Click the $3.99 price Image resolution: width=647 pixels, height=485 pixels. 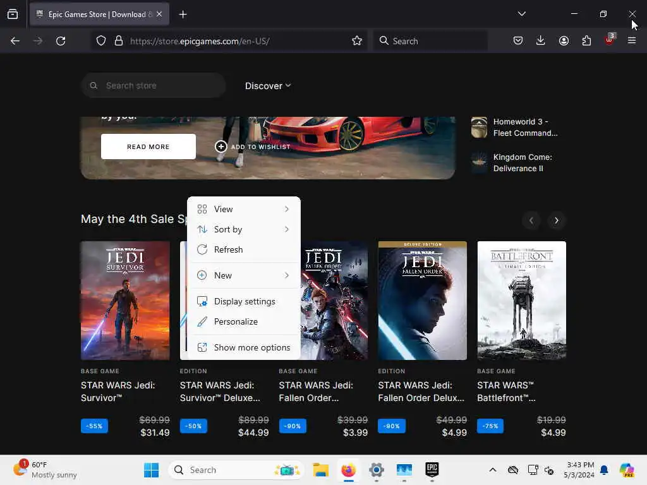pos(355,433)
